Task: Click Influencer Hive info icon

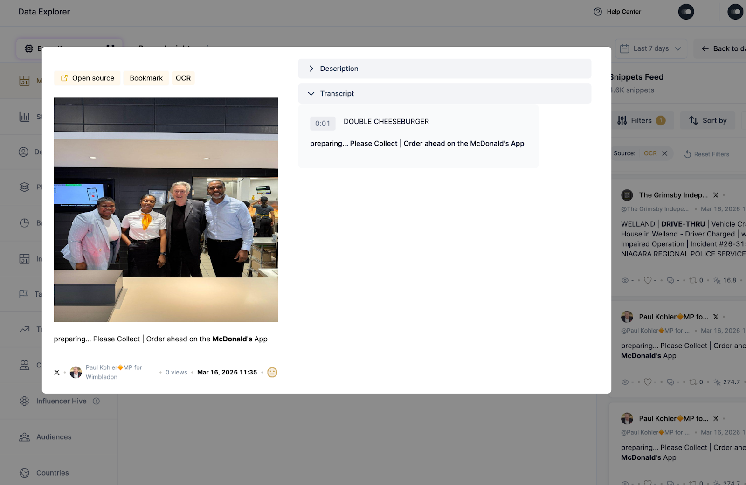Action: 97,401
